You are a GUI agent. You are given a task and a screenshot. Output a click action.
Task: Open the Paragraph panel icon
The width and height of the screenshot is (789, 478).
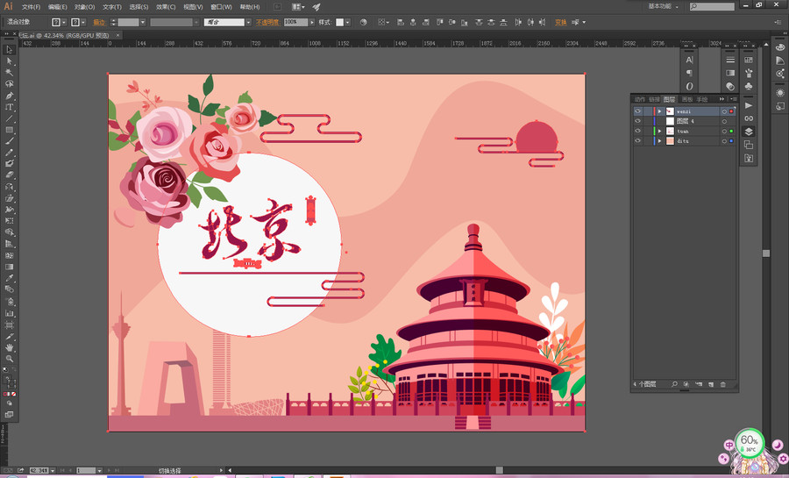pyautogui.click(x=689, y=73)
